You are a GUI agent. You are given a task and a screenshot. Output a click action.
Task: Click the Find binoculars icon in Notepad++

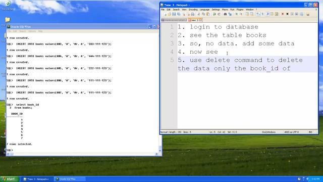[x=225, y=14]
